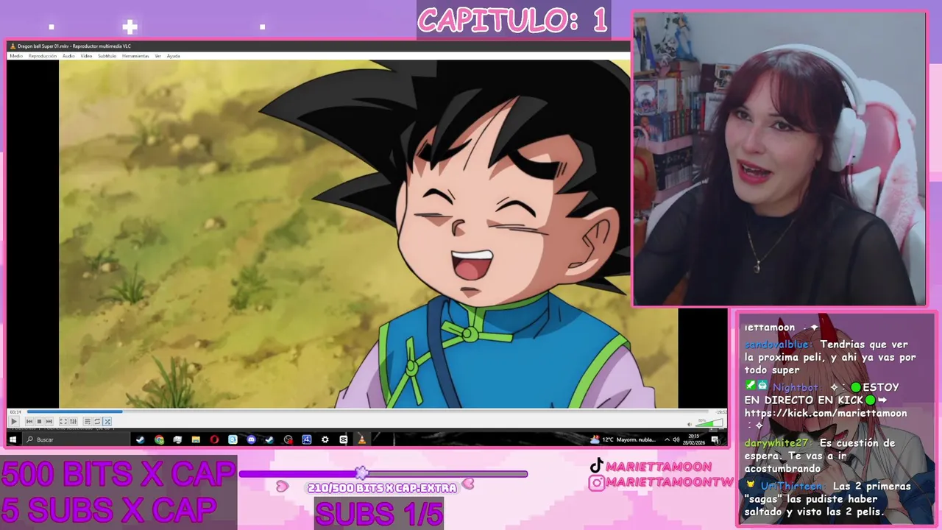
Task: Open the Herramientas menu
Action: point(135,56)
